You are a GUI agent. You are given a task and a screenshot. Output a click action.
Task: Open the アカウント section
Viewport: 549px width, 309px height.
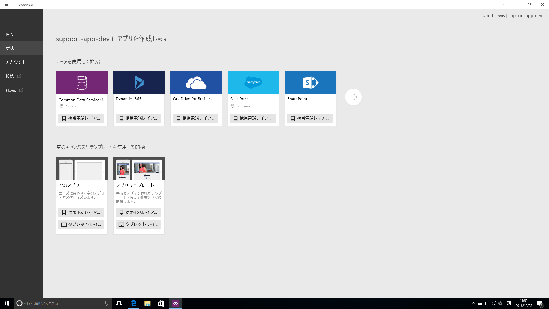coord(16,62)
